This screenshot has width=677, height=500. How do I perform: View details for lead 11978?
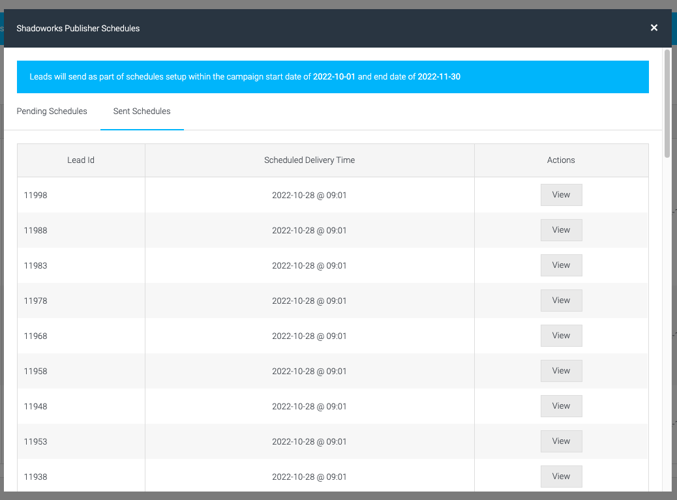pos(561,300)
